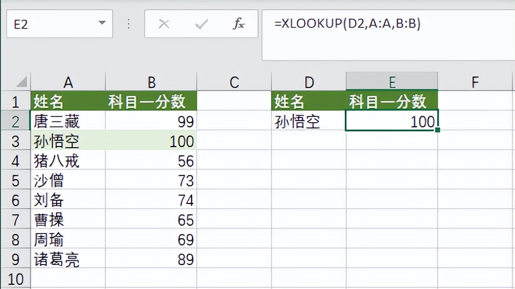The image size is (515, 289).
Task: Select row 3 header
Action: point(16,140)
